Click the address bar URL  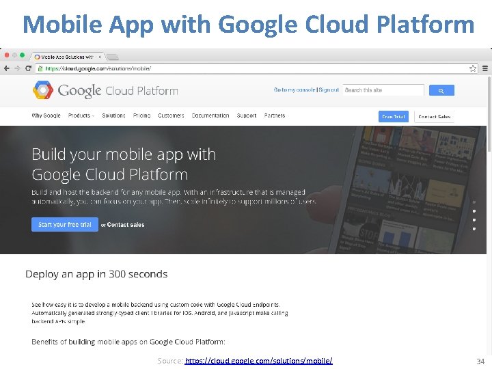coord(98,68)
